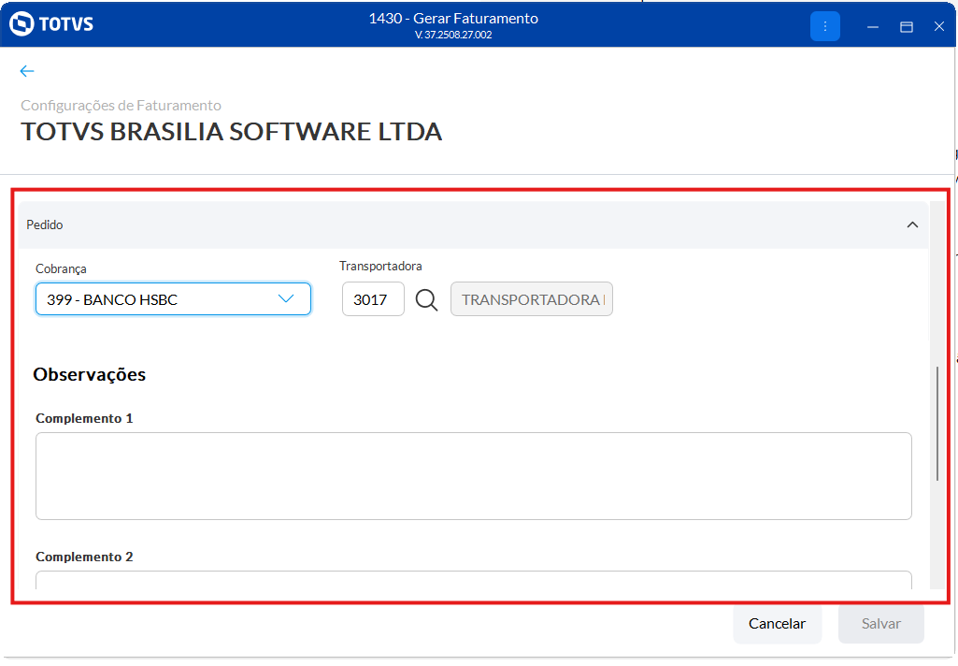Go back with the left arrow icon

pyautogui.click(x=27, y=71)
